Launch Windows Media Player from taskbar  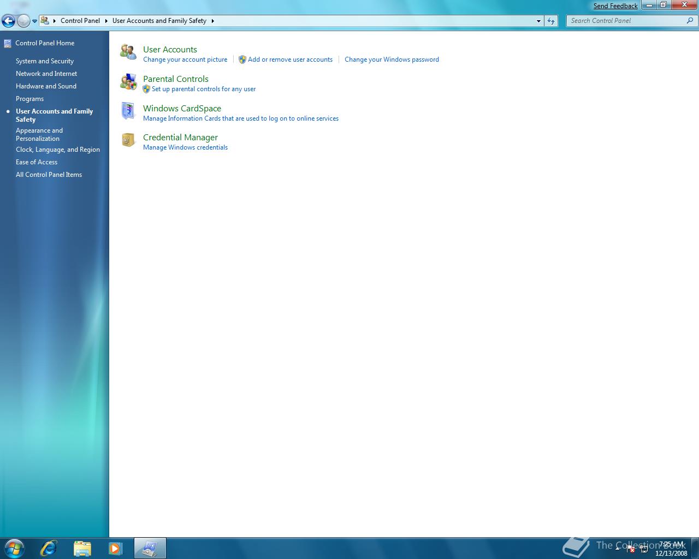[115, 548]
